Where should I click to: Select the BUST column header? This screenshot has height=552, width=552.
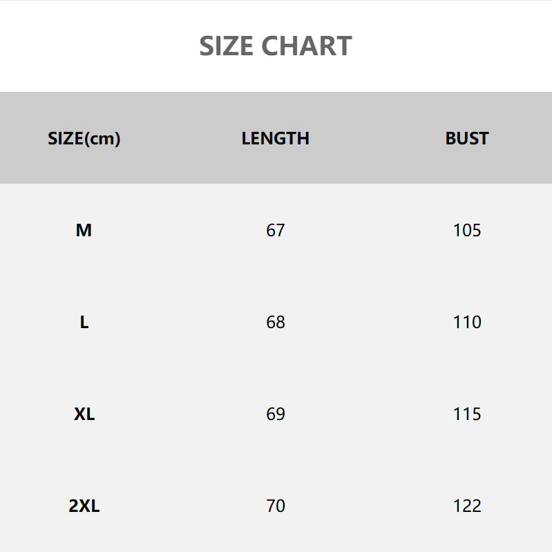(x=467, y=139)
